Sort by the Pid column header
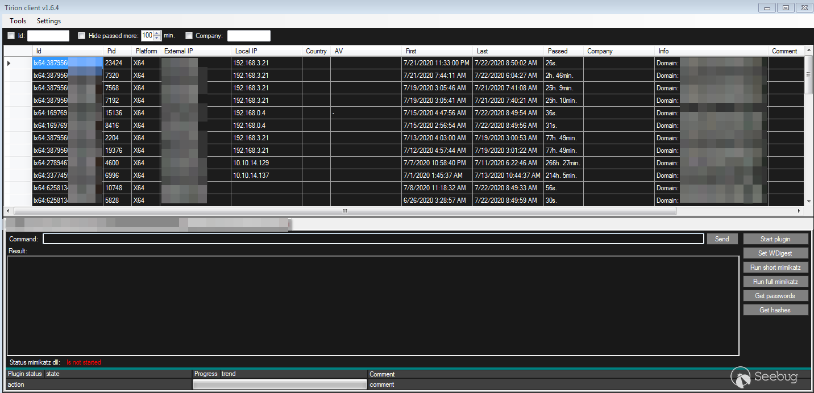814x393 pixels. [x=117, y=51]
